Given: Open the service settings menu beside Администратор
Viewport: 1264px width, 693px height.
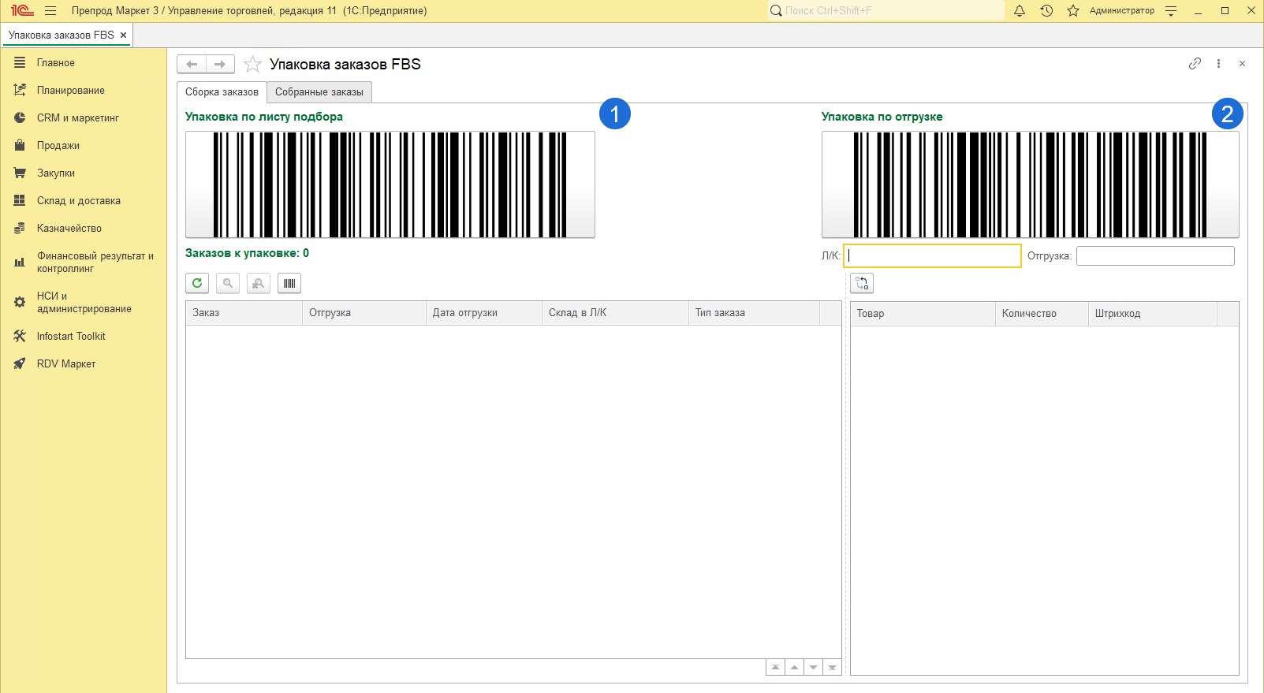Looking at the screenshot, I should pyautogui.click(x=1171, y=11).
